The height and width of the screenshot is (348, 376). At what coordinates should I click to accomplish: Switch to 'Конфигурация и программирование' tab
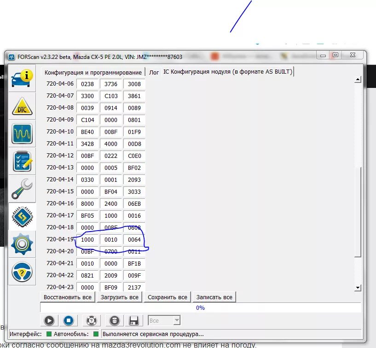click(93, 72)
